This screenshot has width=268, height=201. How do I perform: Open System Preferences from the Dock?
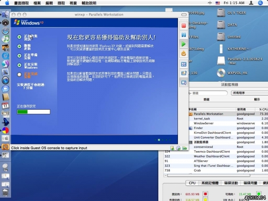pos(5,139)
